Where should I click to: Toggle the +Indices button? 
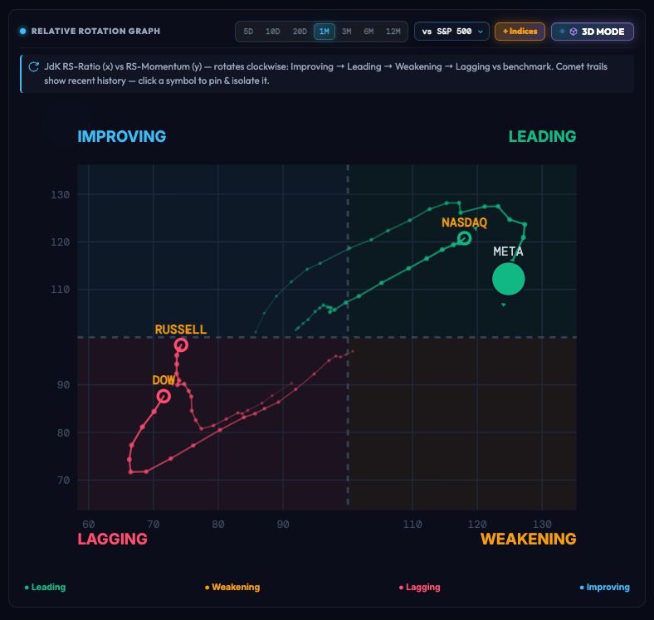pyautogui.click(x=520, y=32)
